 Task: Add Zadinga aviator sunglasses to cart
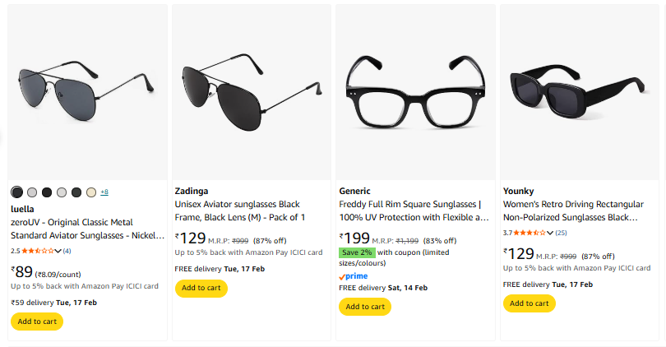coord(201,288)
